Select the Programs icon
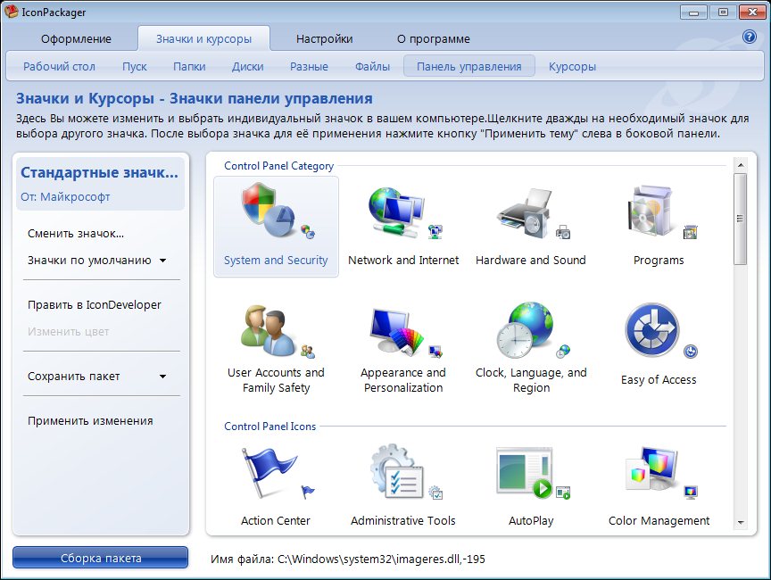Viewport: 771px width, 580px height. point(659,216)
